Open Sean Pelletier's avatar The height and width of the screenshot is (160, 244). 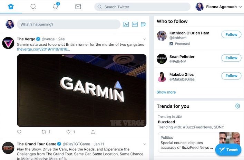(x=162, y=59)
